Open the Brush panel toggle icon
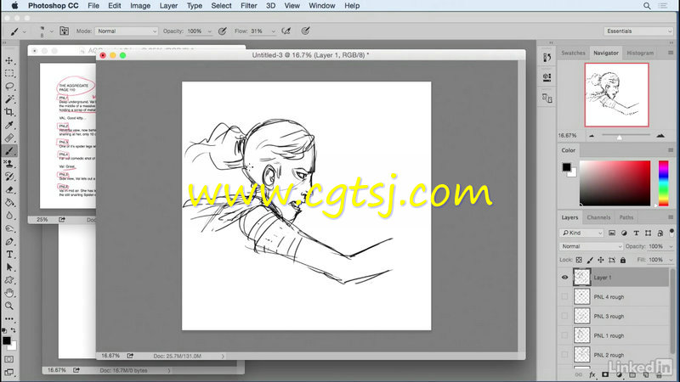The height and width of the screenshot is (382, 680). (x=65, y=31)
